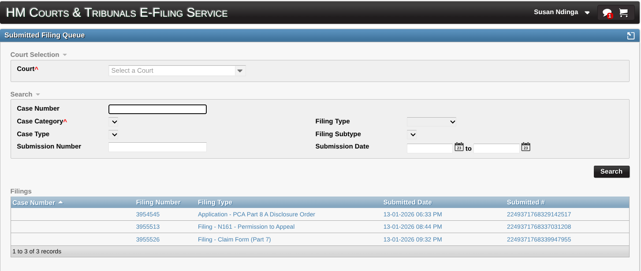Click submitted date 13-01-2026 09:32 PM
This screenshot has height=271, width=641.
pos(413,240)
